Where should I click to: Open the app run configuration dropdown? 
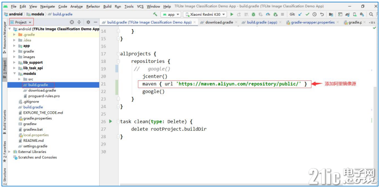pos(171,14)
